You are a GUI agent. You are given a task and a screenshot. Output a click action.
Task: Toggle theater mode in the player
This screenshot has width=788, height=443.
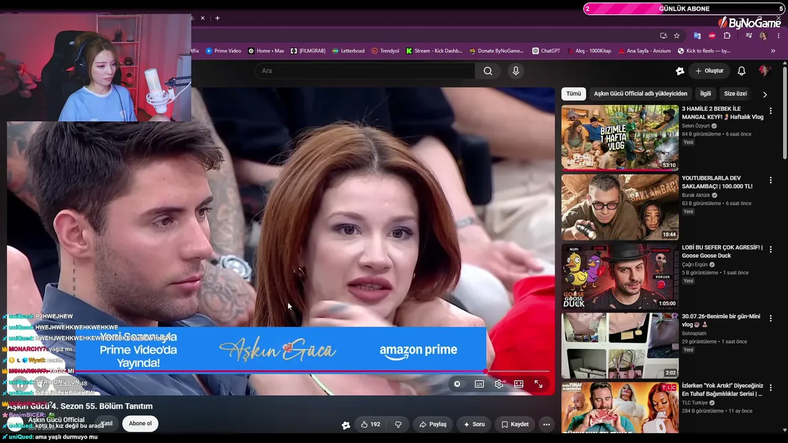tap(519, 384)
